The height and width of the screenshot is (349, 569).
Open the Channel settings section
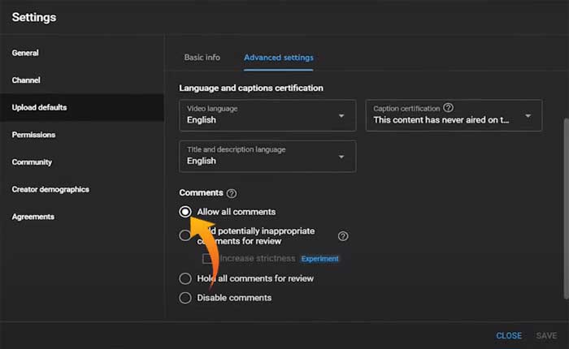pos(26,80)
